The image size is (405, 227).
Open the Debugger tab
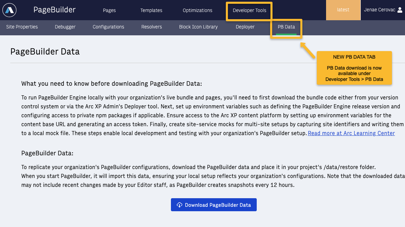click(65, 27)
